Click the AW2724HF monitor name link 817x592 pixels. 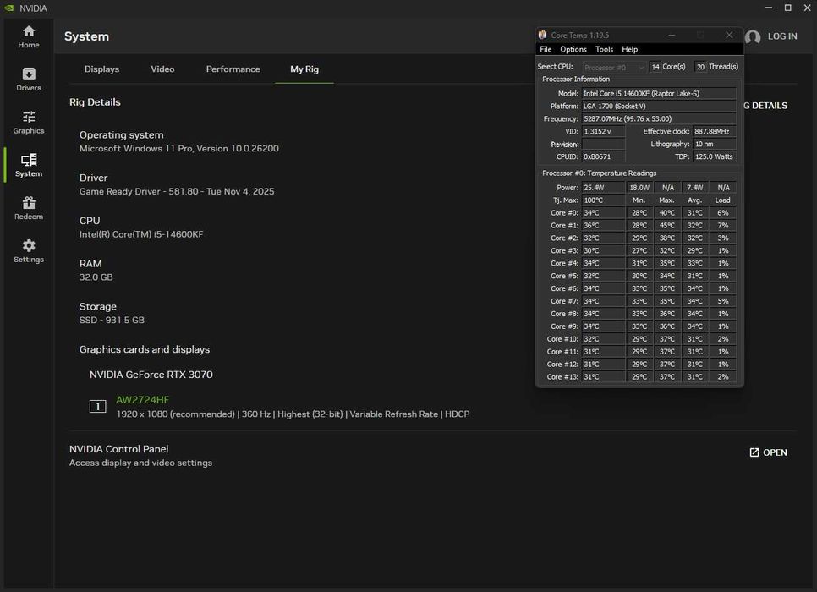[x=142, y=400]
